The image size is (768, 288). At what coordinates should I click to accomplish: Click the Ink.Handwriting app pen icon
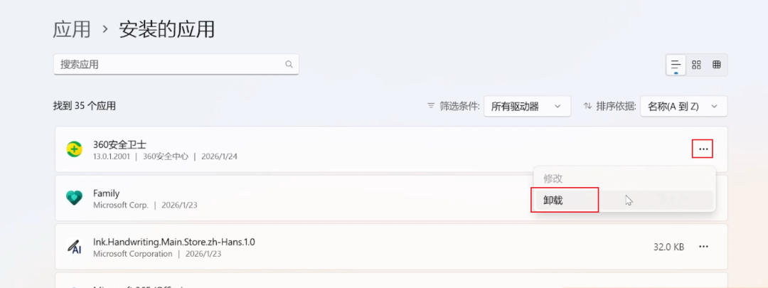(74, 246)
